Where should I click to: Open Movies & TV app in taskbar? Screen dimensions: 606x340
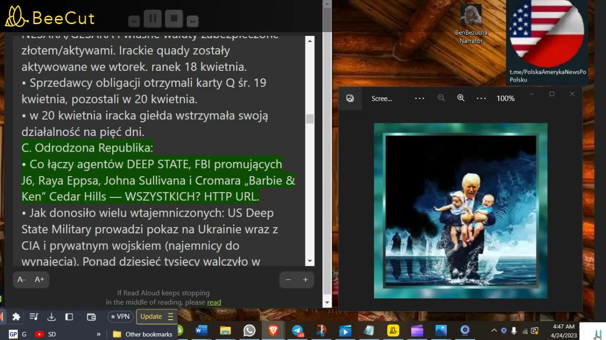[345, 331]
